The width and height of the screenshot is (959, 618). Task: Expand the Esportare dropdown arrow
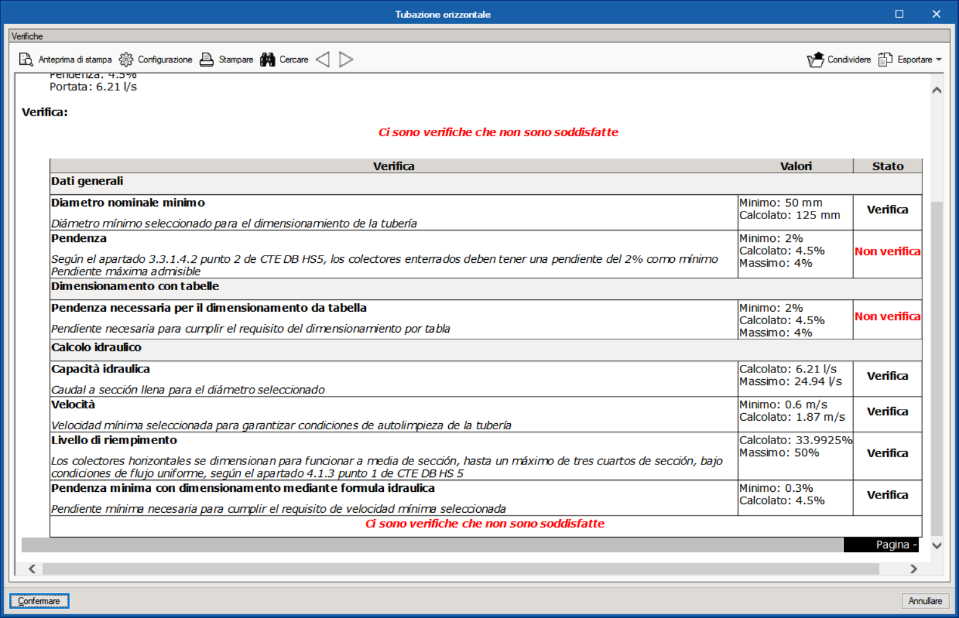[939, 59]
